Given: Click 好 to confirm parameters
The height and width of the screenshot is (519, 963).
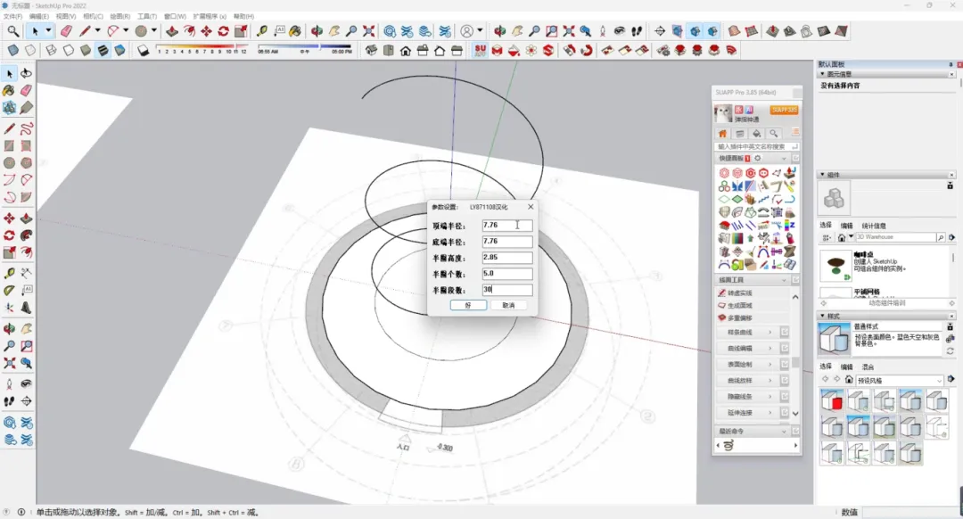Looking at the screenshot, I should (x=468, y=305).
